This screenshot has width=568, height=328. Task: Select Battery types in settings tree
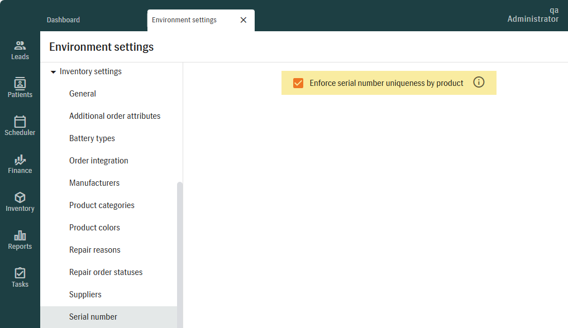[x=92, y=138]
